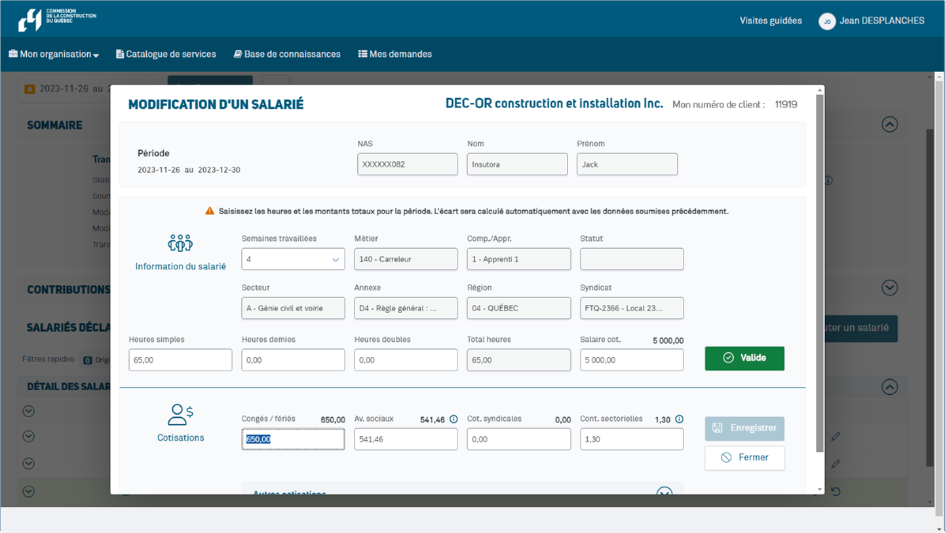This screenshot has width=945, height=533.
Task: Open Base de connaissances
Action: coord(287,54)
